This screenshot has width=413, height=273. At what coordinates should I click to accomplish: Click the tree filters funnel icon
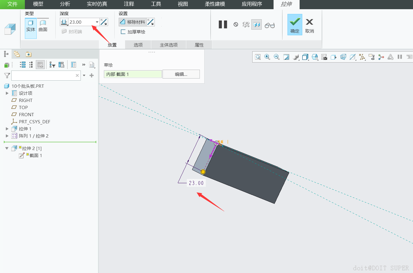[x=52, y=65]
